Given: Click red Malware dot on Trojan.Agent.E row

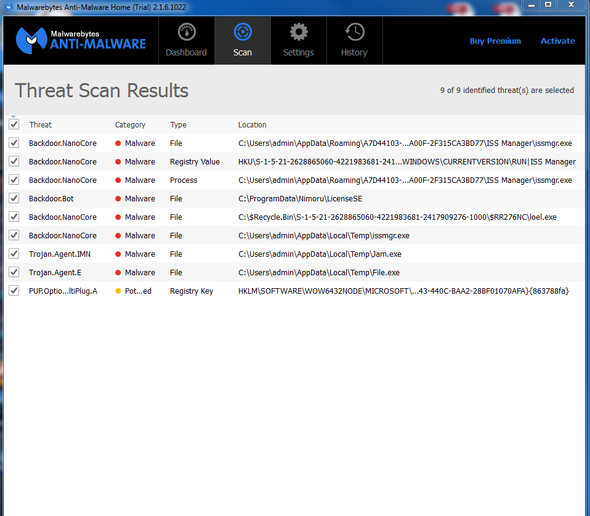Looking at the screenshot, I should (118, 273).
